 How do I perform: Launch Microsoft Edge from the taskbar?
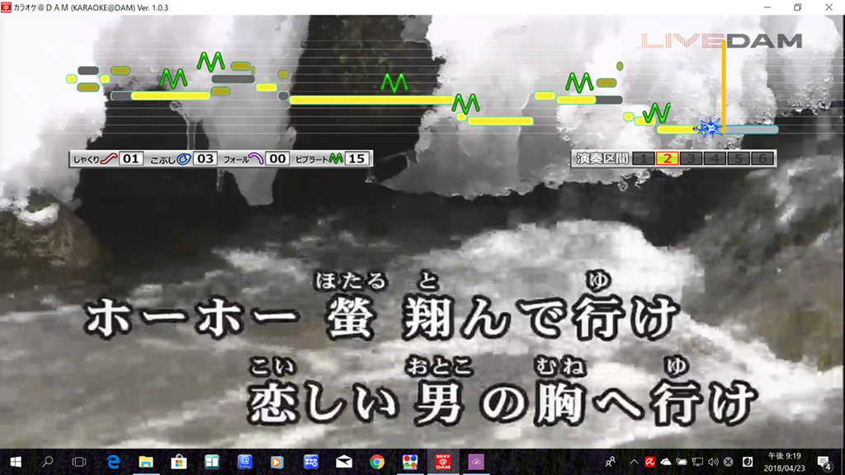pos(113,462)
